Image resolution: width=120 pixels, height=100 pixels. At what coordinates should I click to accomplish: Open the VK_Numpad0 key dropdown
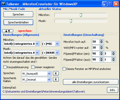[49, 73]
